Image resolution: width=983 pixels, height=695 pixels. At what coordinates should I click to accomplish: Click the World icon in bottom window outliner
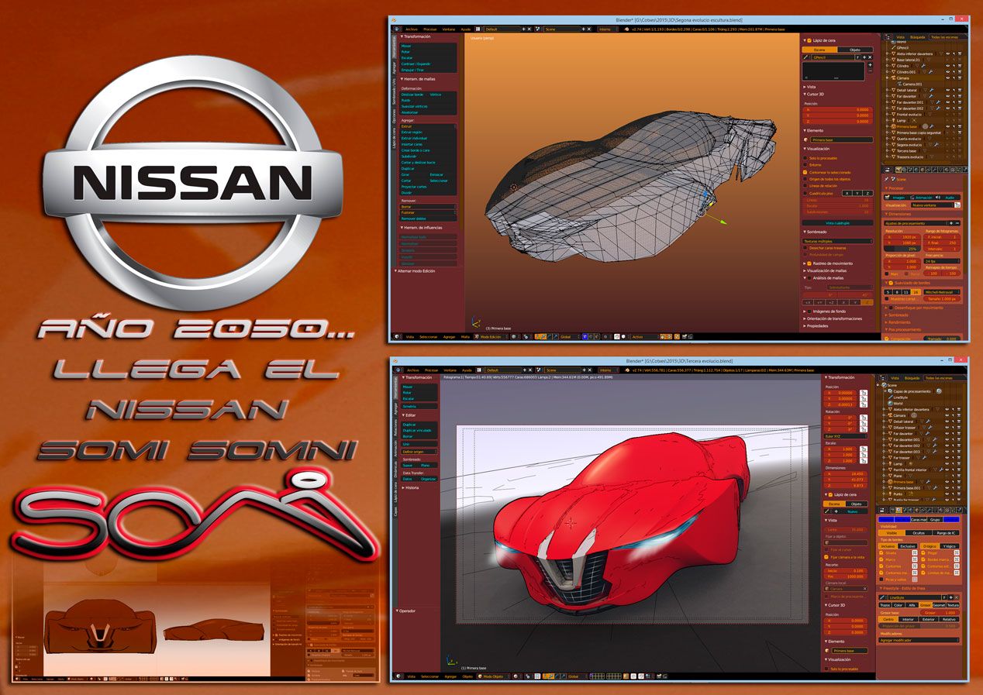[888, 403]
